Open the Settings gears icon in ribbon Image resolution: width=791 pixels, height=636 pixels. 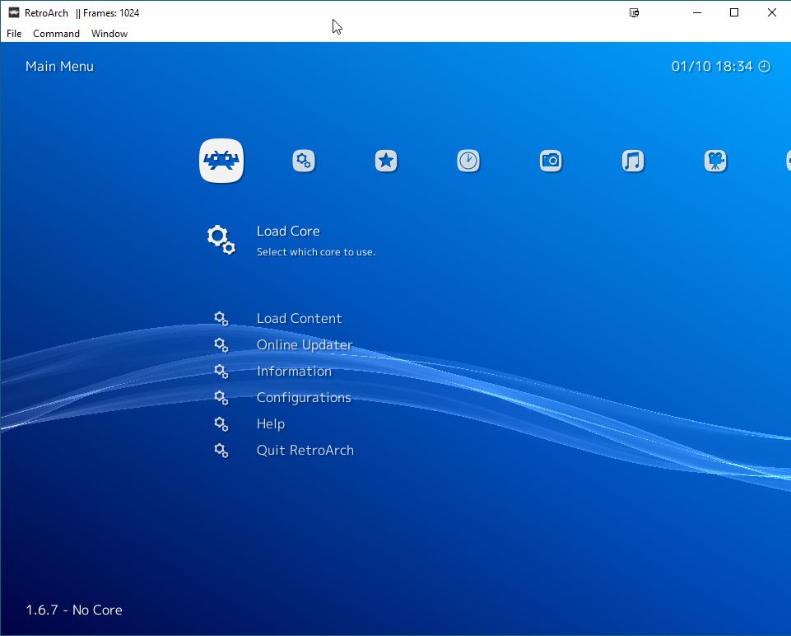tap(303, 161)
